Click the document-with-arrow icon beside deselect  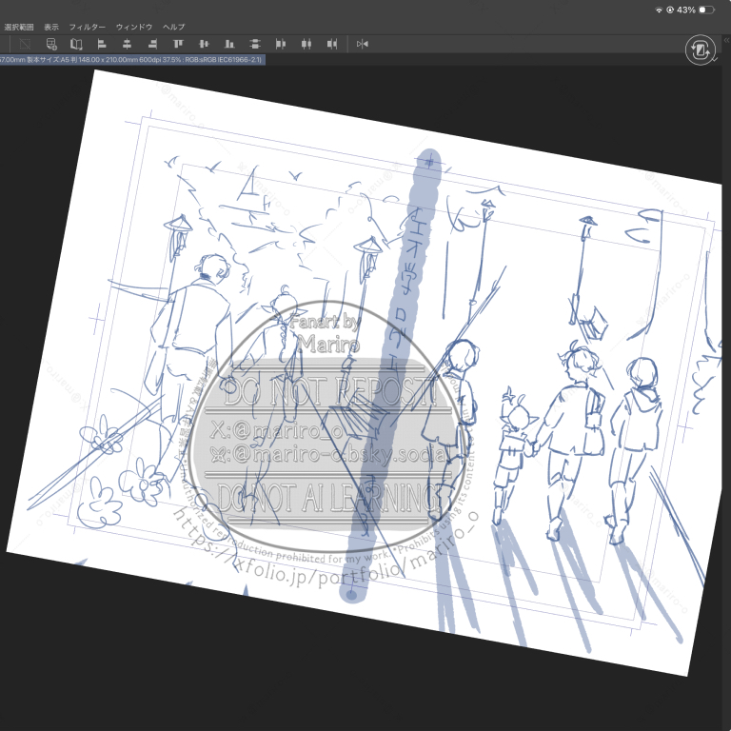[51, 44]
